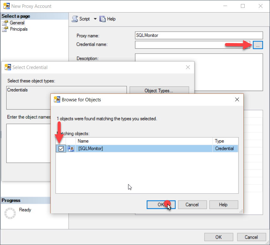
Task: Click Object Types button
Action: tap(159, 90)
